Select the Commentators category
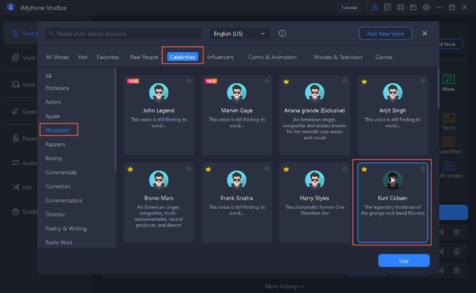Image resolution: width=476 pixels, height=293 pixels. (64, 200)
